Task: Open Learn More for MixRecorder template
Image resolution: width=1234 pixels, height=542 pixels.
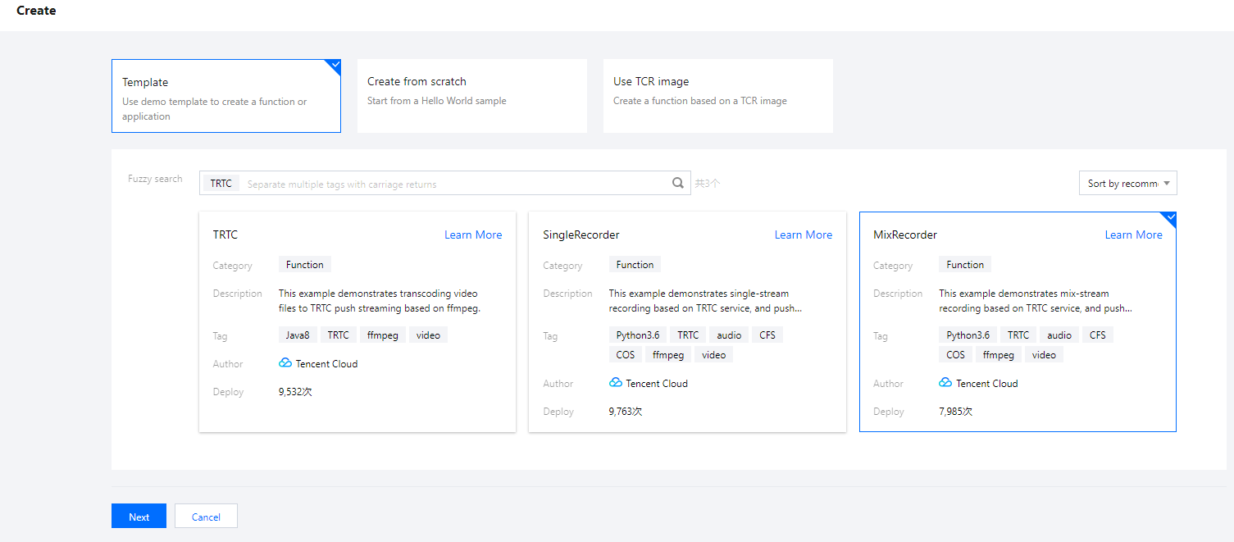Action: tap(1133, 235)
